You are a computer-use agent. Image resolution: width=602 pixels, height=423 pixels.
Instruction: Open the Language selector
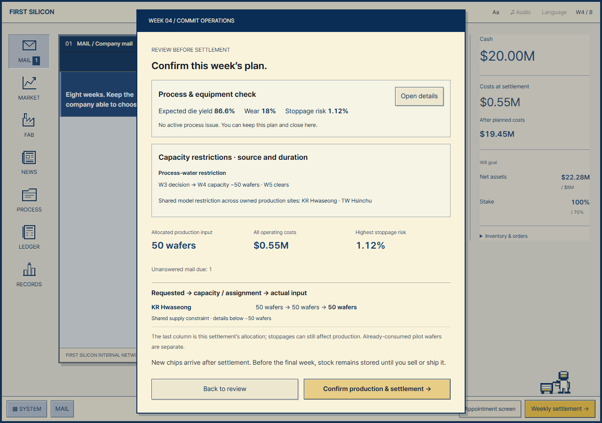tap(554, 12)
